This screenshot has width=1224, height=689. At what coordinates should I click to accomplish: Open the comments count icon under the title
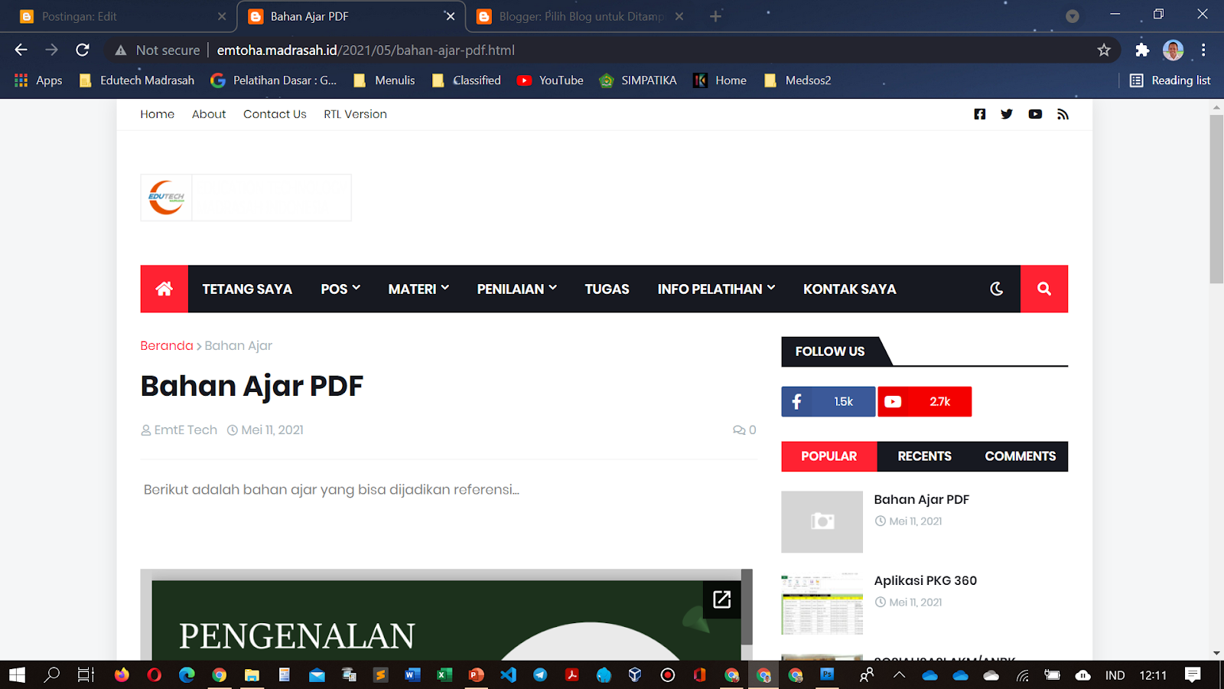(x=744, y=430)
